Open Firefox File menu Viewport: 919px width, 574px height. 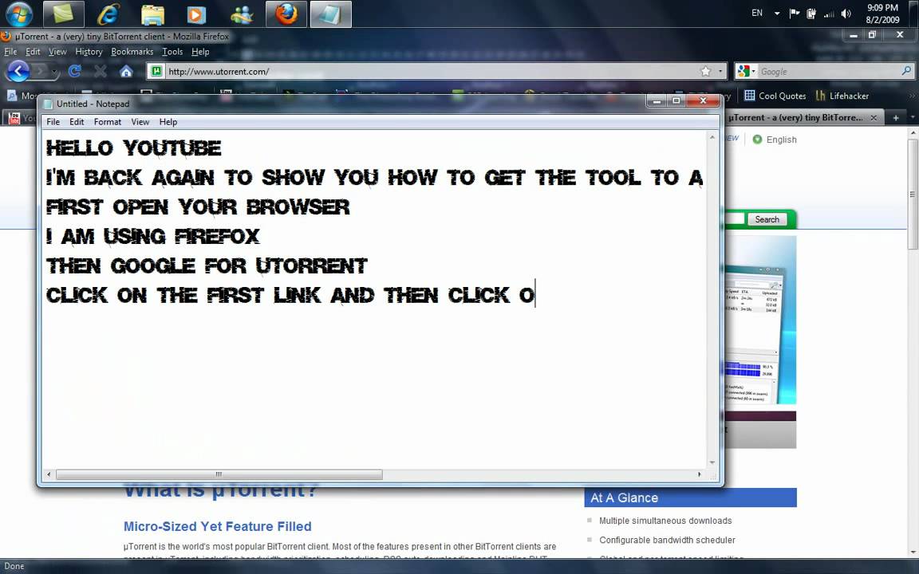click(x=10, y=52)
